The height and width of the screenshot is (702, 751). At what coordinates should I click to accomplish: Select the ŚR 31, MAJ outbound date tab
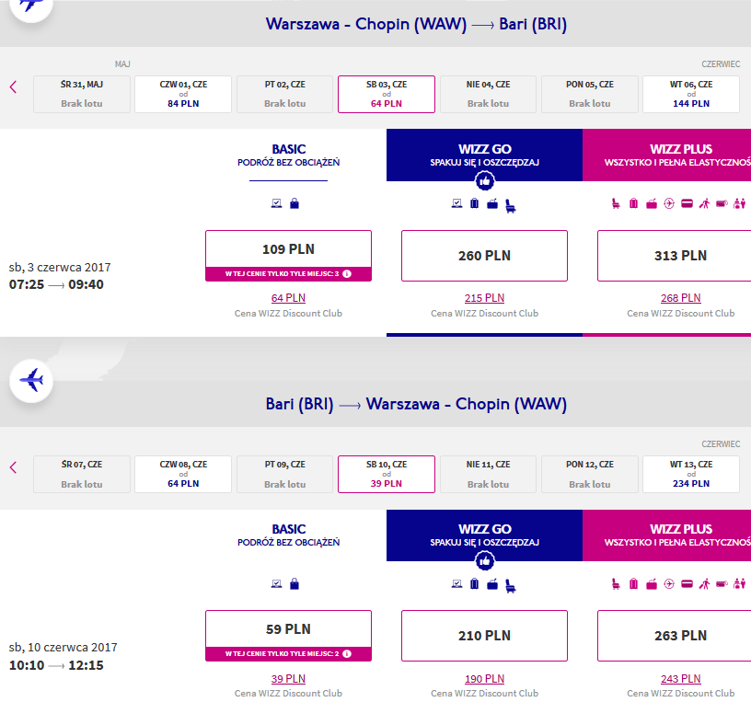tap(81, 95)
